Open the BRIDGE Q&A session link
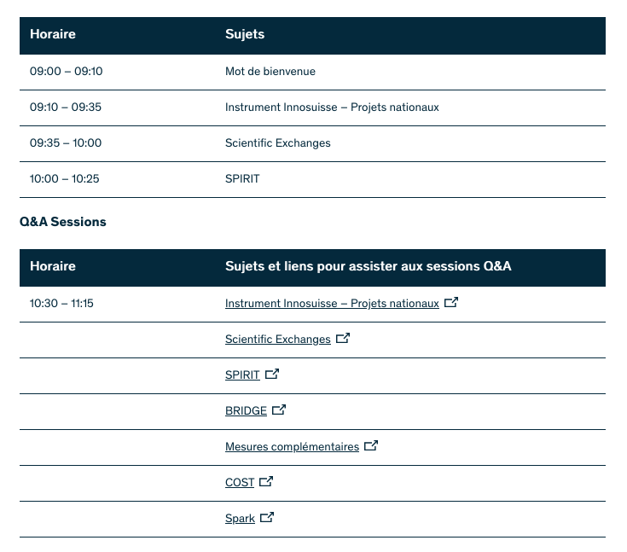This screenshot has width=627, height=552. click(246, 411)
